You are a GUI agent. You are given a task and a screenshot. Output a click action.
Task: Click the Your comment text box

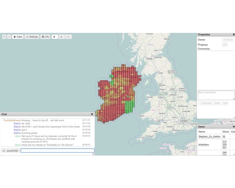pyautogui.click(x=216, y=95)
